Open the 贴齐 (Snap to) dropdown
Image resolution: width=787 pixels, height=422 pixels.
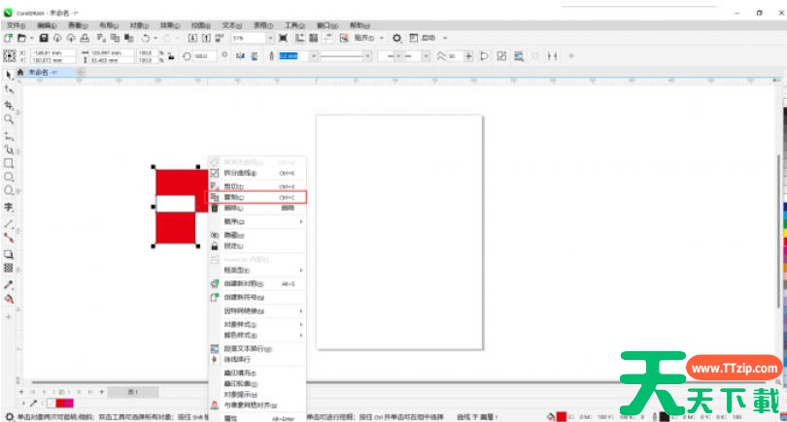pos(371,38)
